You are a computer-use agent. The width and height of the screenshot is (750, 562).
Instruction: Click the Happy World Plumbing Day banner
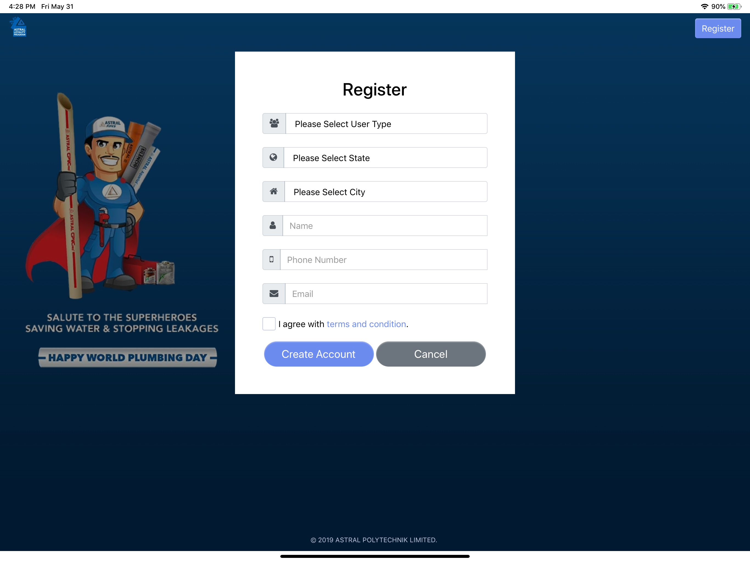point(127,357)
